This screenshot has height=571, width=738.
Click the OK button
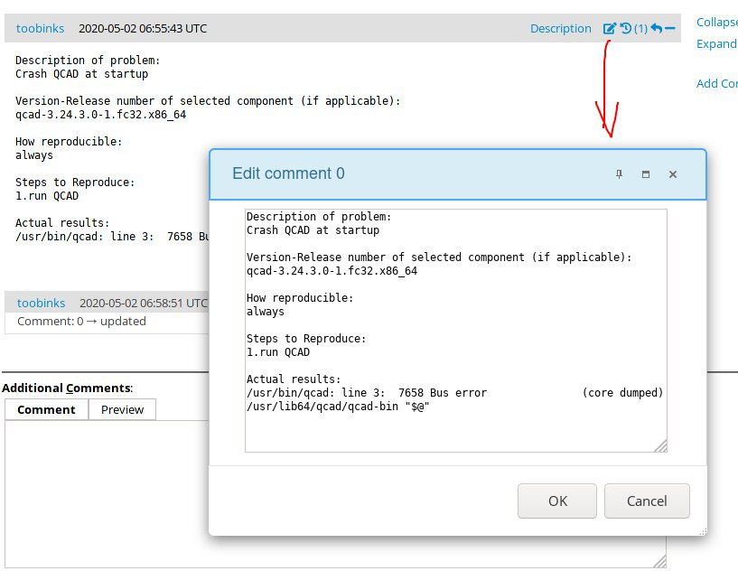coord(557,501)
